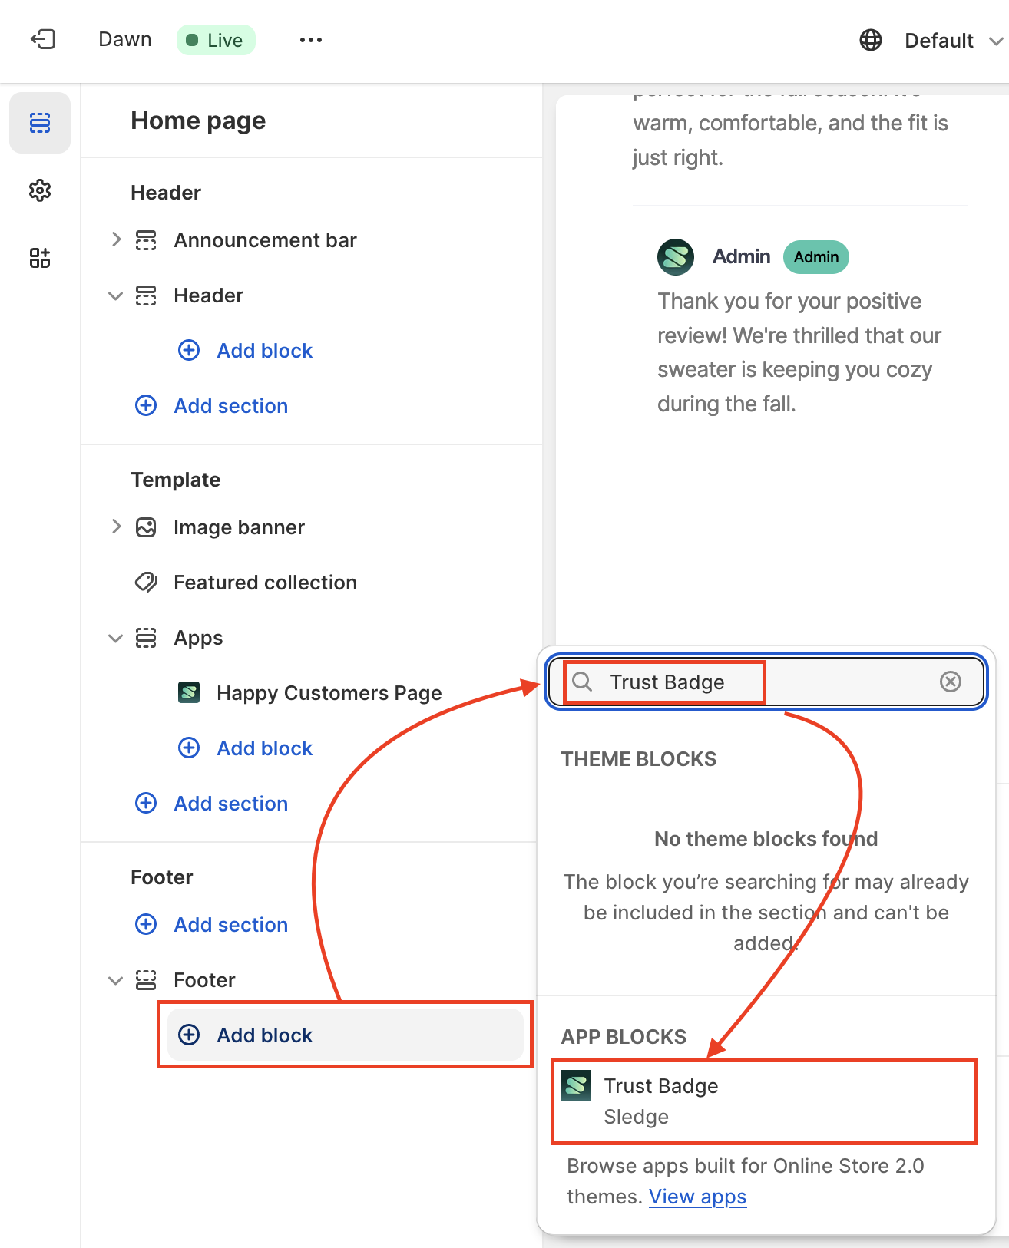Open the App embeds sidebar icon
The height and width of the screenshot is (1248, 1009).
click(x=40, y=258)
